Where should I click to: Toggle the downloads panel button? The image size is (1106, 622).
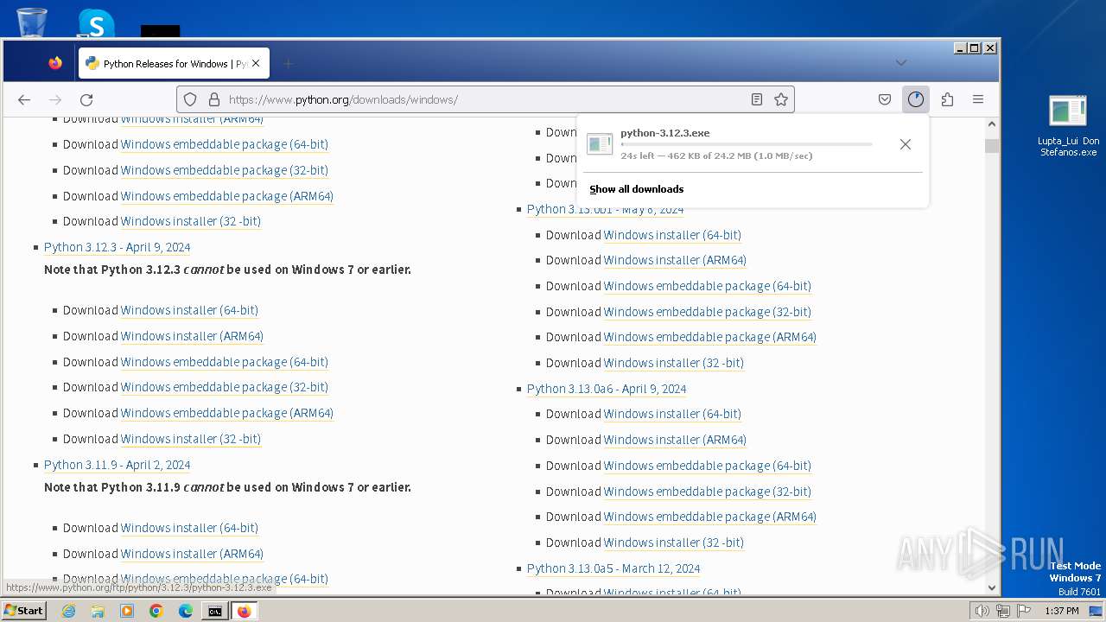916,99
